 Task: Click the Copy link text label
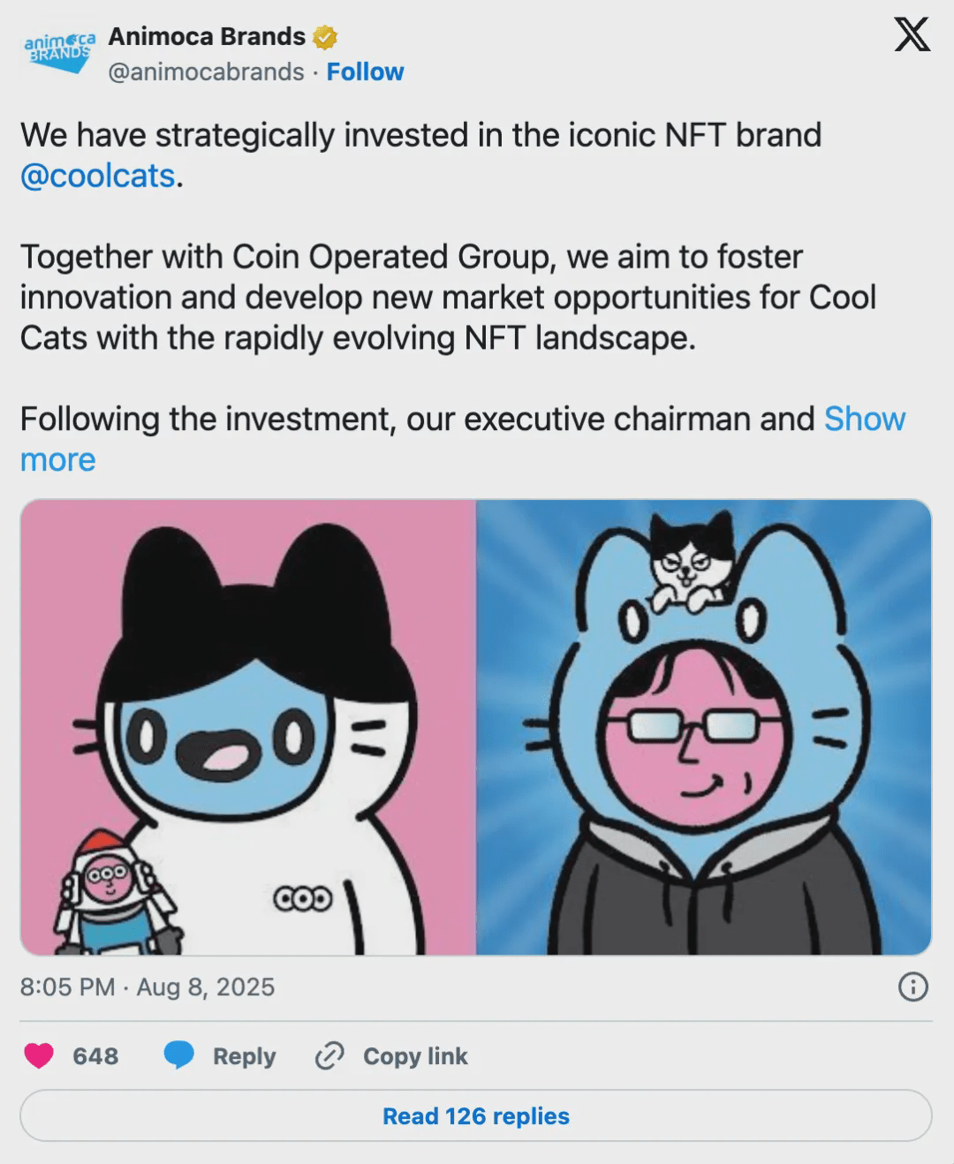415,1055
